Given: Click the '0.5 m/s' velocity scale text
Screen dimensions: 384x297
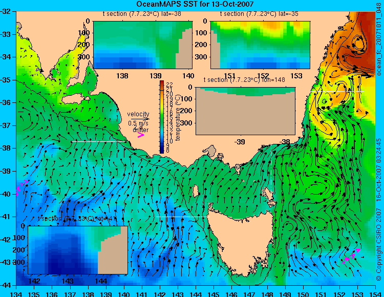Looking at the screenshot, I should coord(138,123).
